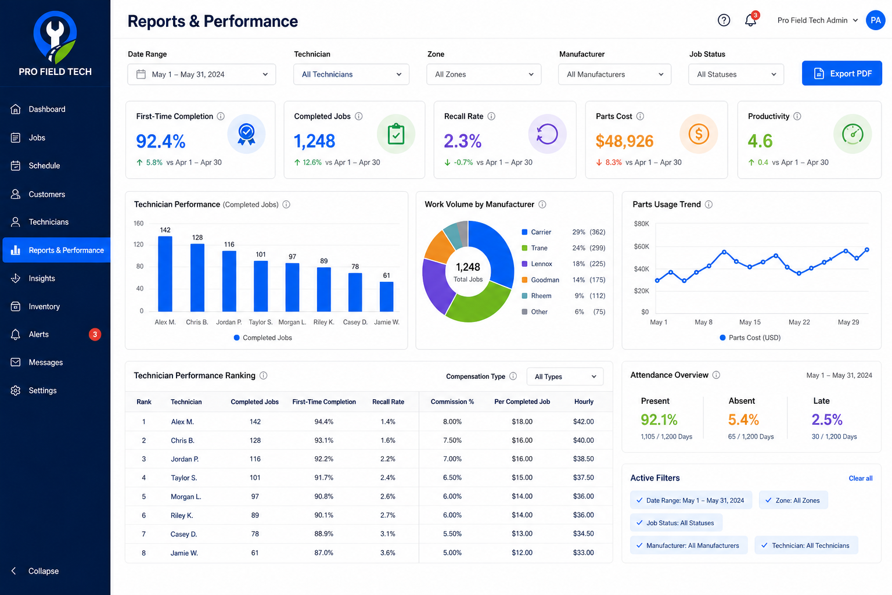Click the Alerts badge showing 3

click(95, 334)
